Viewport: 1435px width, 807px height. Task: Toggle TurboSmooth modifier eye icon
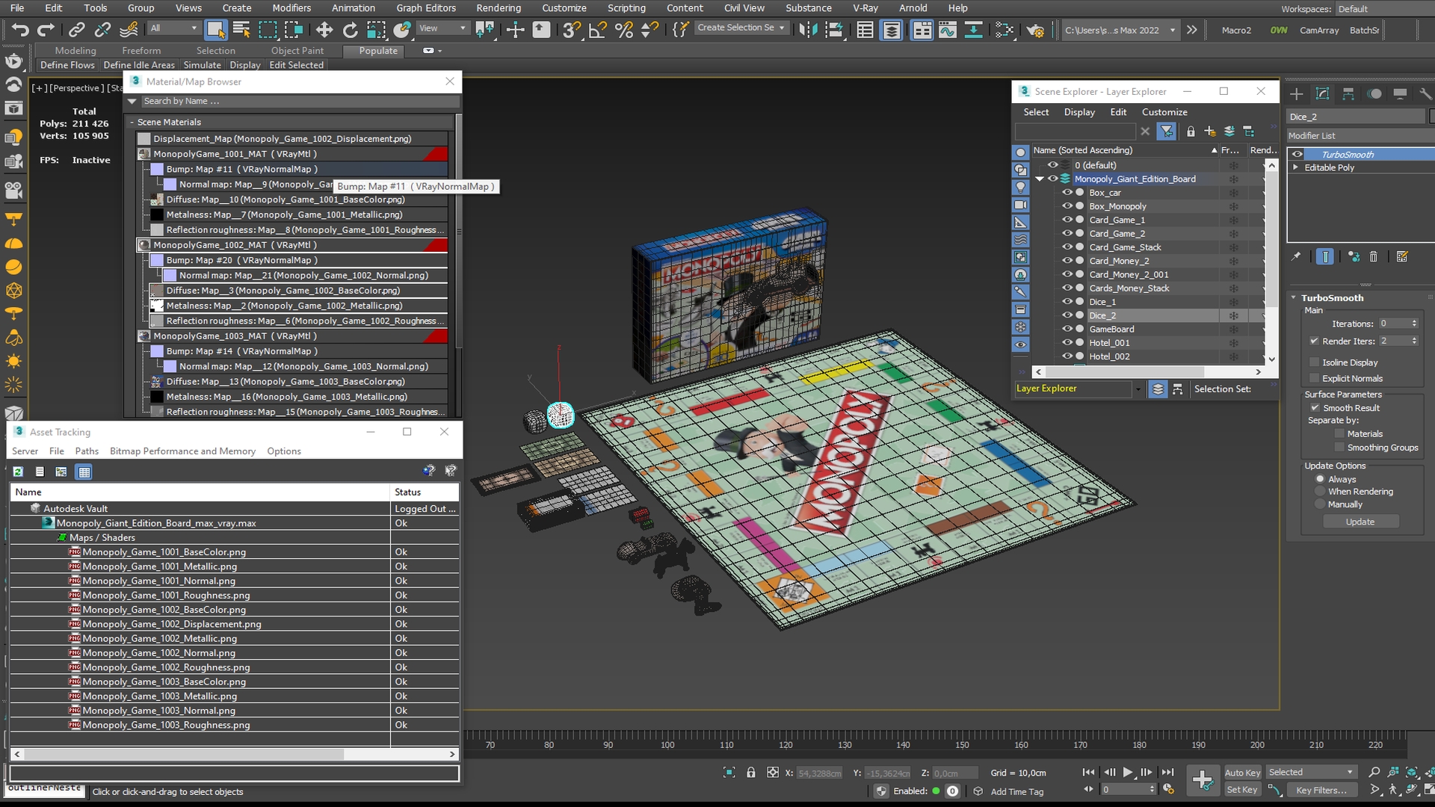point(1297,155)
